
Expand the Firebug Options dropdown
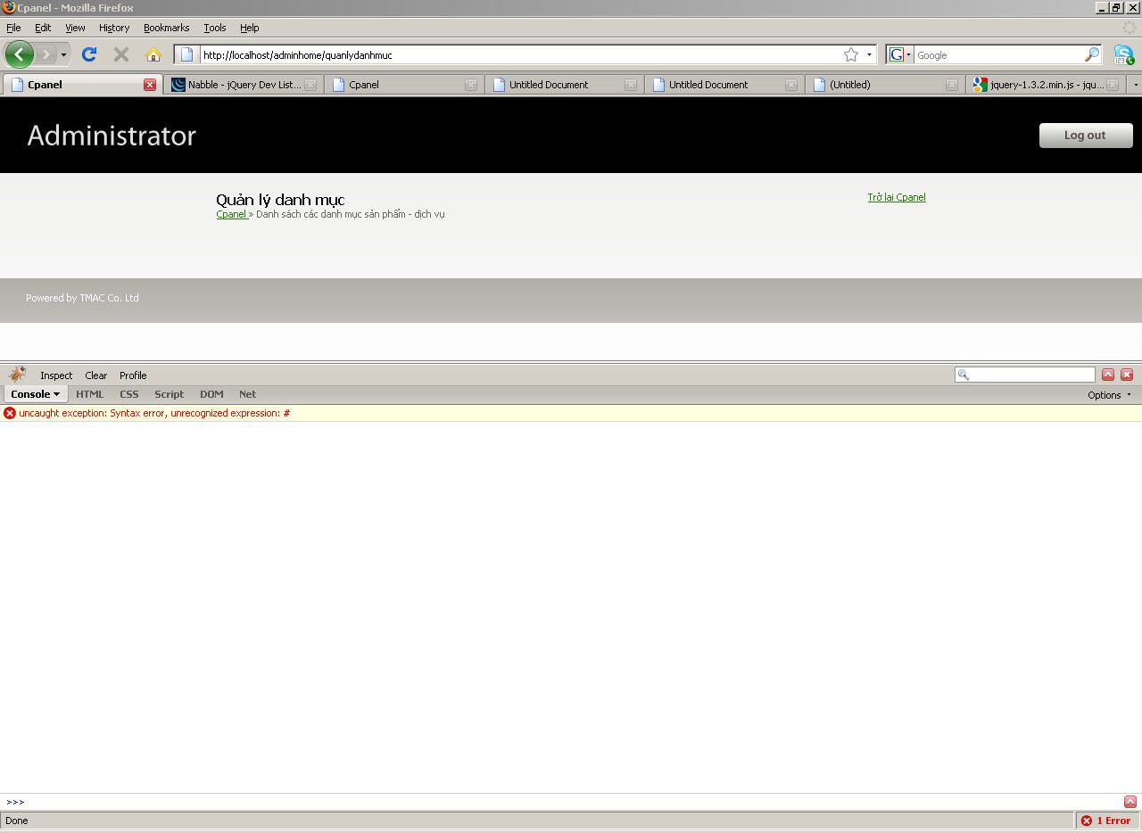coord(1109,394)
